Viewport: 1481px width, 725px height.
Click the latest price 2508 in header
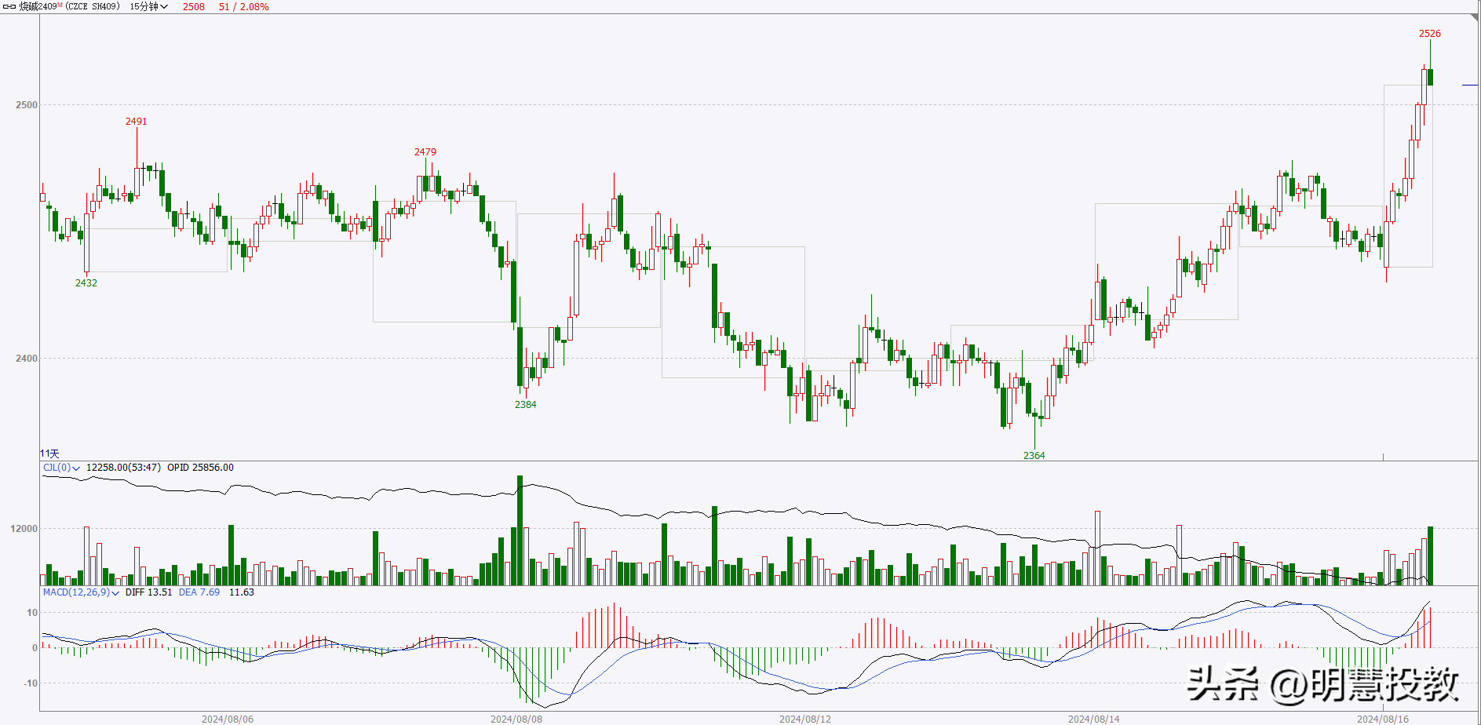tap(194, 6)
